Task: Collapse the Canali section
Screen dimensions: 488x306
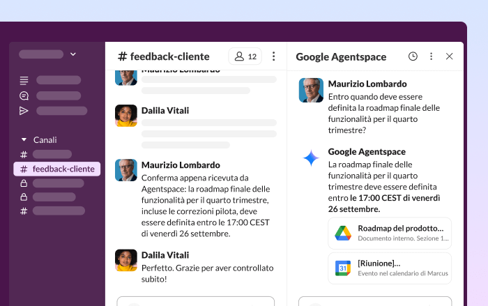Action: pyautogui.click(x=24, y=139)
